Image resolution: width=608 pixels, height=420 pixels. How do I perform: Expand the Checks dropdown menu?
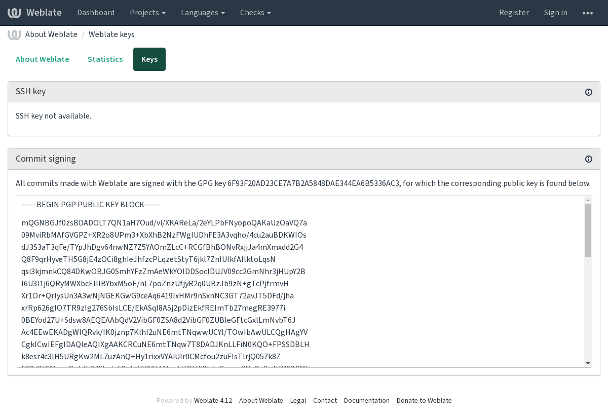[255, 13]
